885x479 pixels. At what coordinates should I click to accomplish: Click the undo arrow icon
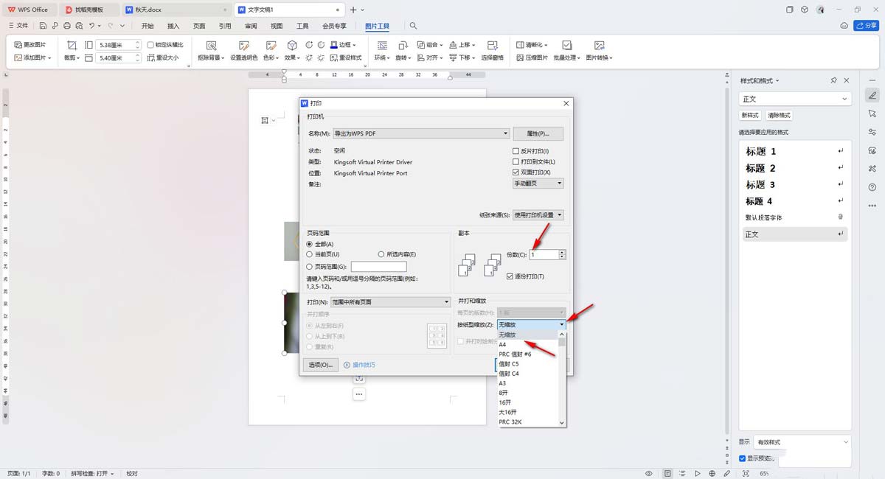(x=91, y=26)
